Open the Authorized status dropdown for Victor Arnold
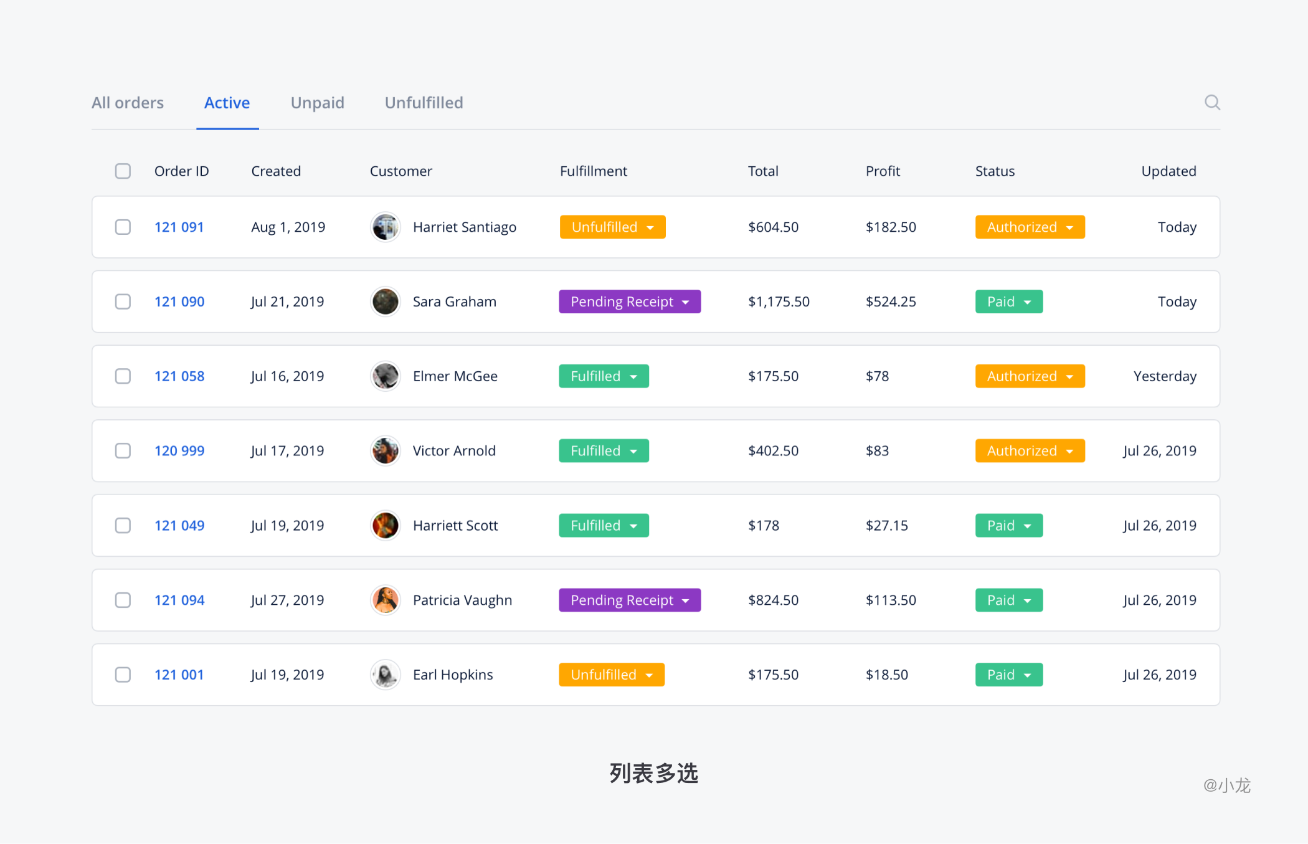The width and height of the screenshot is (1308, 844). tap(1030, 451)
